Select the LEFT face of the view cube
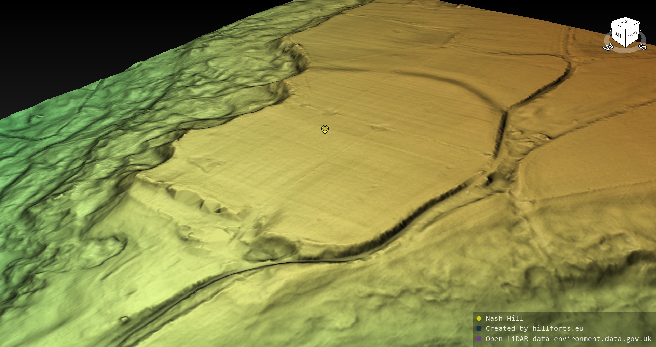 pyautogui.click(x=618, y=34)
